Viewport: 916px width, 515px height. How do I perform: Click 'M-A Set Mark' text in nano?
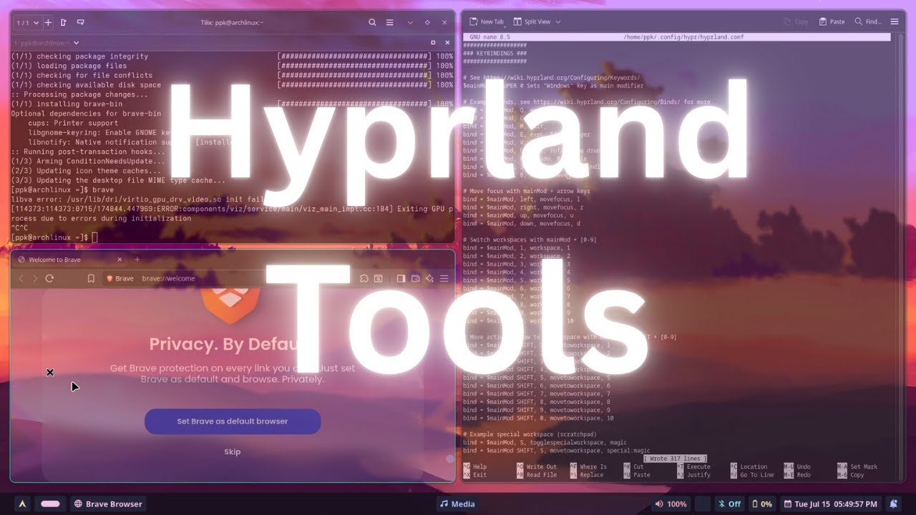pyautogui.click(x=857, y=467)
